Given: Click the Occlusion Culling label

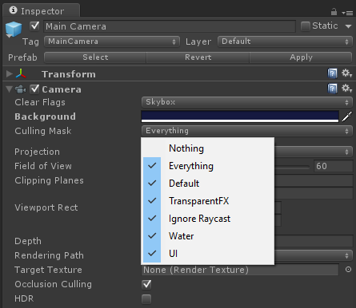Looking at the screenshot, I should click(53, 284).
